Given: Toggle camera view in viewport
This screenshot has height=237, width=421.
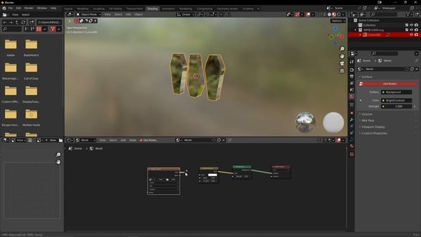Looking at the screenshot, I should click(x=342, y=63).
